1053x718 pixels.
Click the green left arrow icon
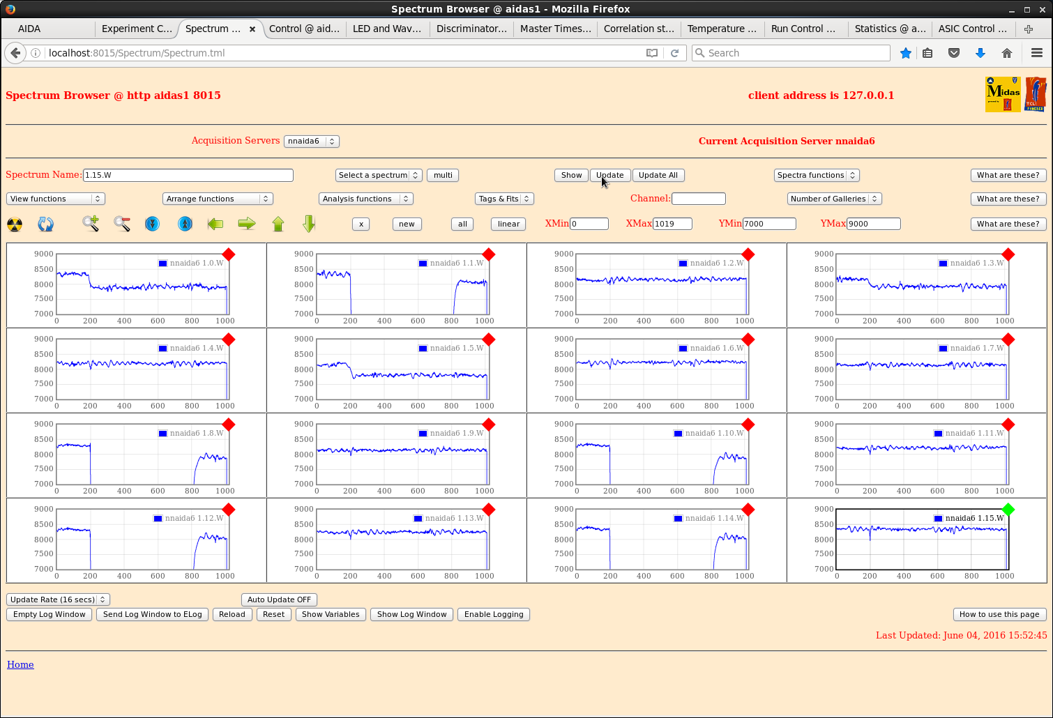(215, 224)
